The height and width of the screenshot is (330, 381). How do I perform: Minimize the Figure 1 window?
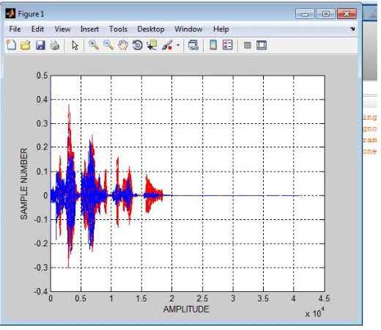tap(305, 14)
